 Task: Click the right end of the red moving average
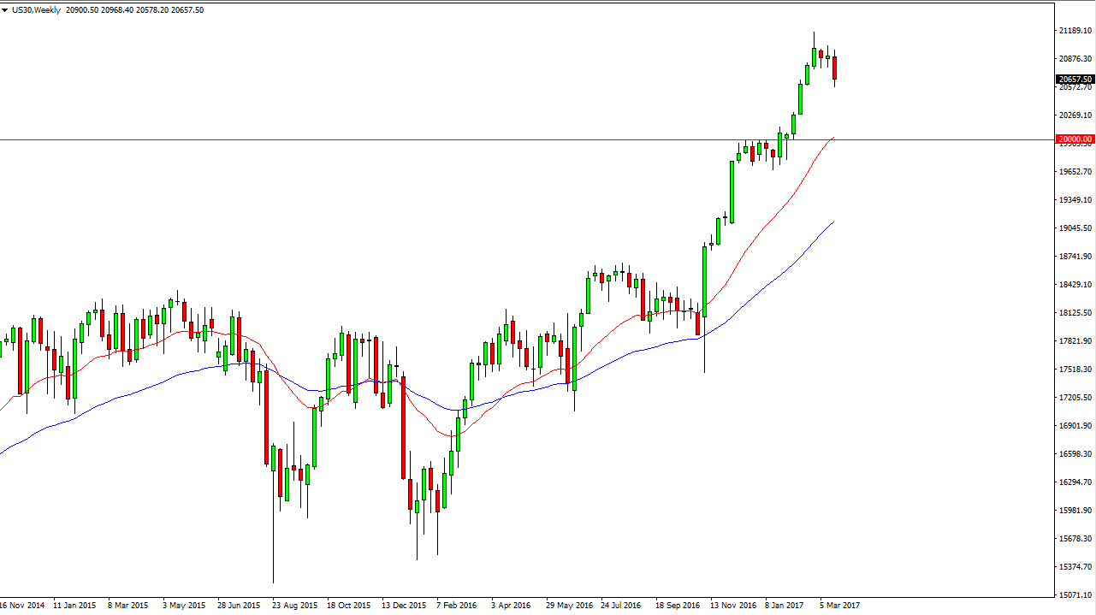click(x=833, y=137)
